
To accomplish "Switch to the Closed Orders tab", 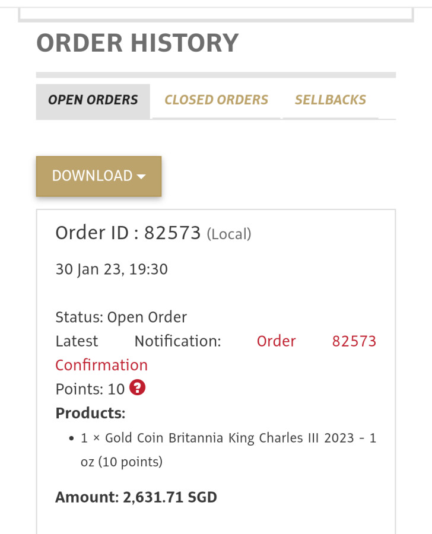I will (x=216, y=100).
